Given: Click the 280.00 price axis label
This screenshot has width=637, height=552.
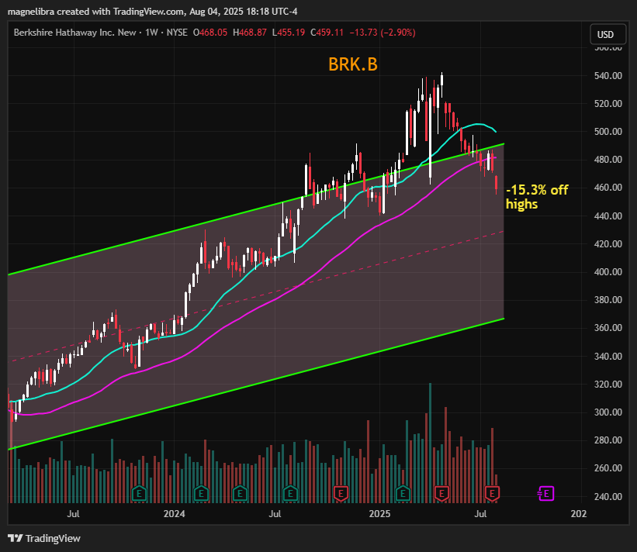Looking at the screenshot, I should (x=608, y=440).
